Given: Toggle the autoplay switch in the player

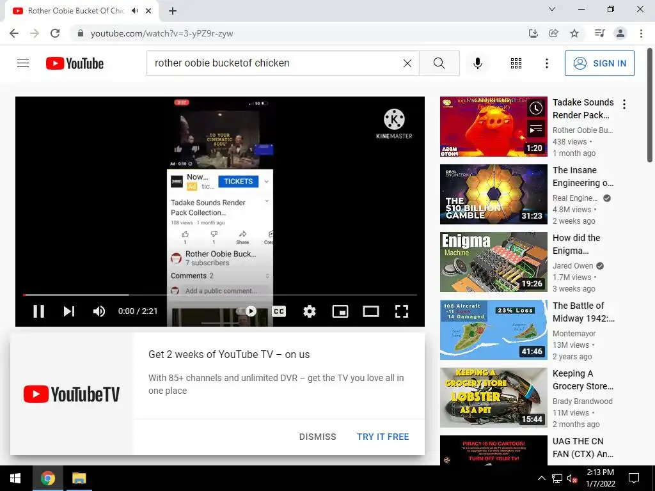Looking at the screenshot, I should 247,311.
